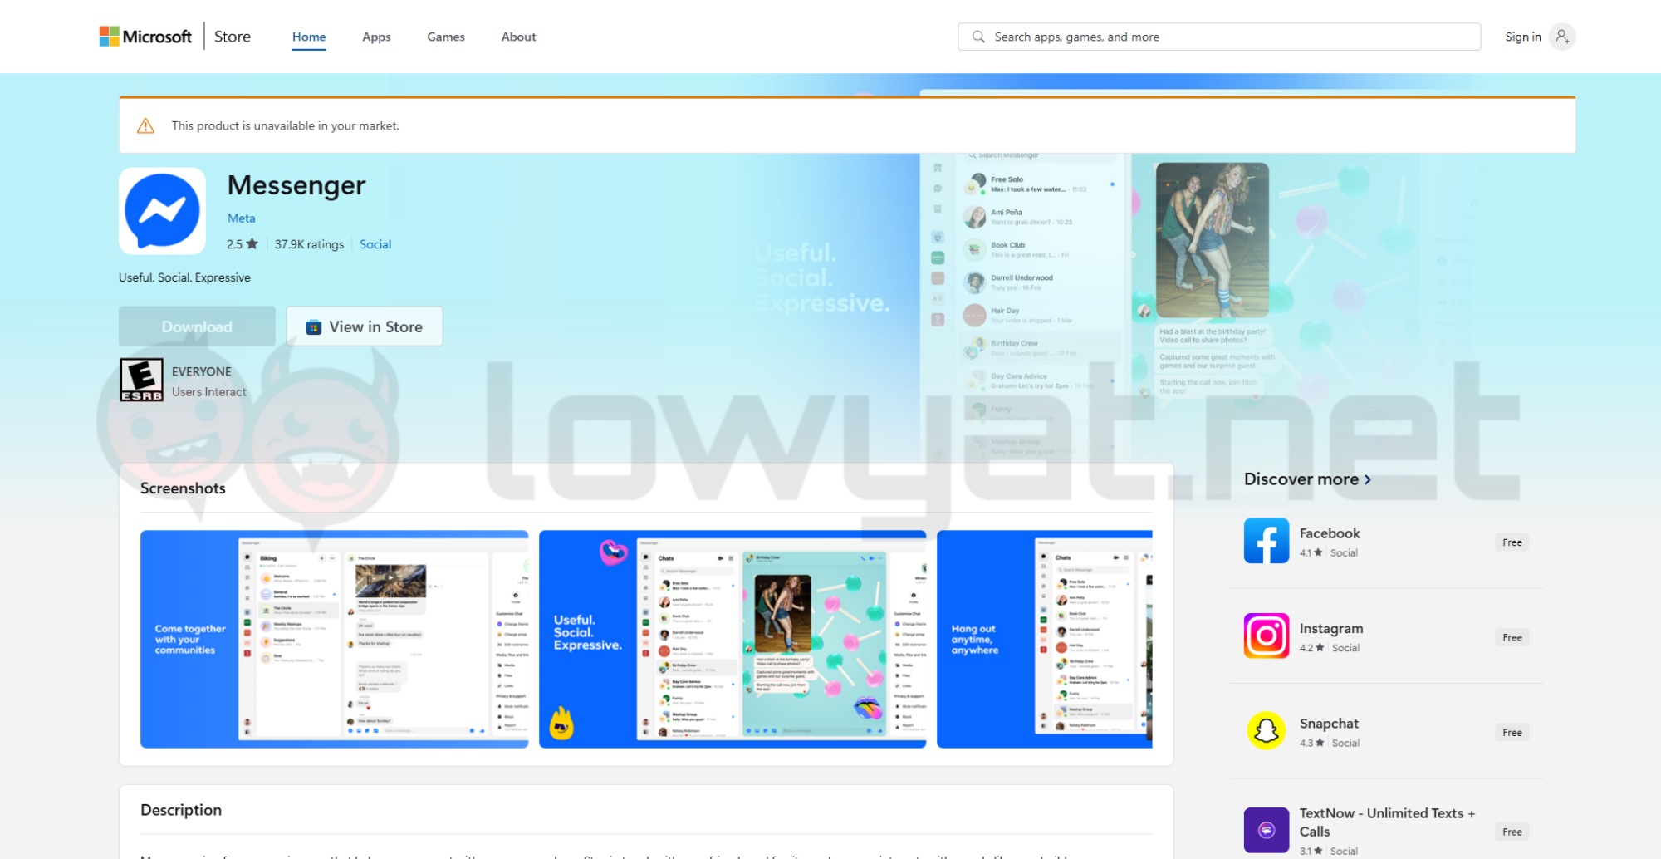
Task: Open the Apps section in navigation
Action: coord(376,37)
